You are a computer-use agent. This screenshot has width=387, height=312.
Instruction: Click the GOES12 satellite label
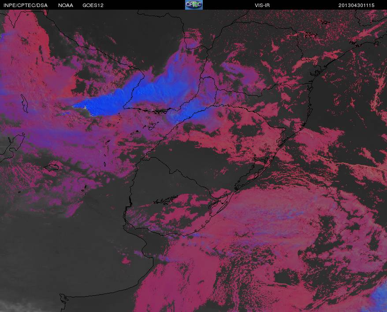point(93,5)
